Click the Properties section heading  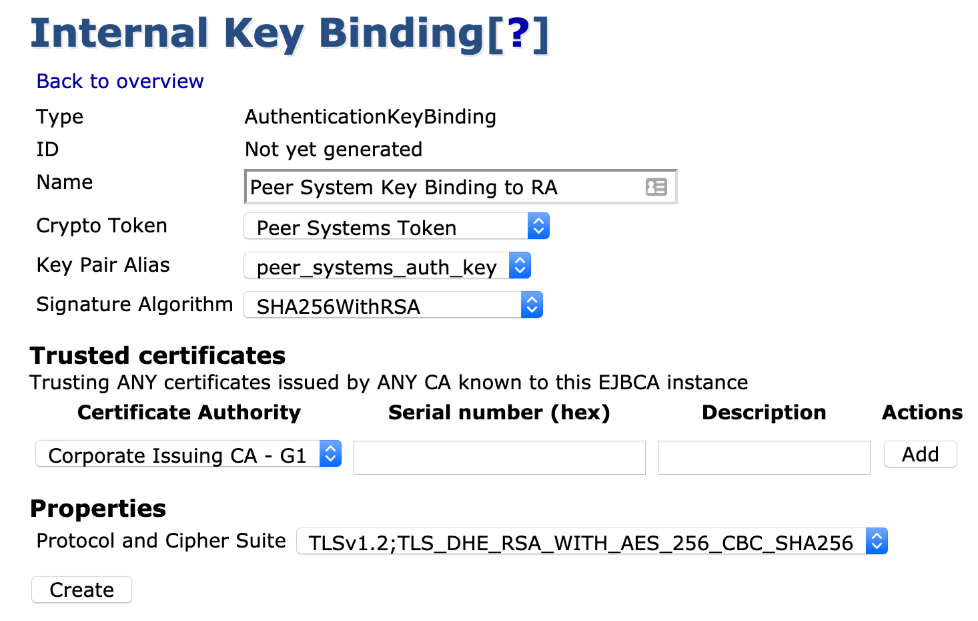(x=98, y=509)
